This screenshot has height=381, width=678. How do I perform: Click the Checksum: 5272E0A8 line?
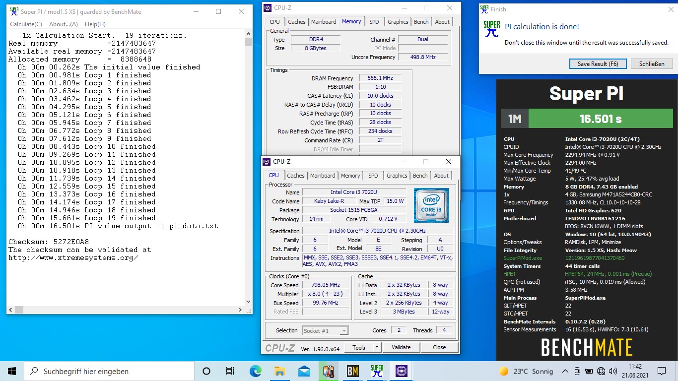[49, 242]
